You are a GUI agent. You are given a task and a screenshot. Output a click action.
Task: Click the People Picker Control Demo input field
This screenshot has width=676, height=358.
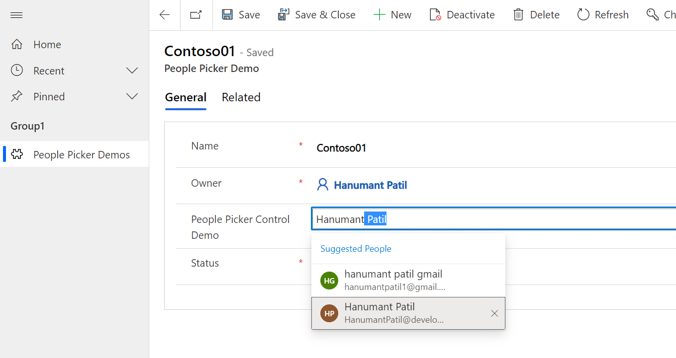point(448,218)
